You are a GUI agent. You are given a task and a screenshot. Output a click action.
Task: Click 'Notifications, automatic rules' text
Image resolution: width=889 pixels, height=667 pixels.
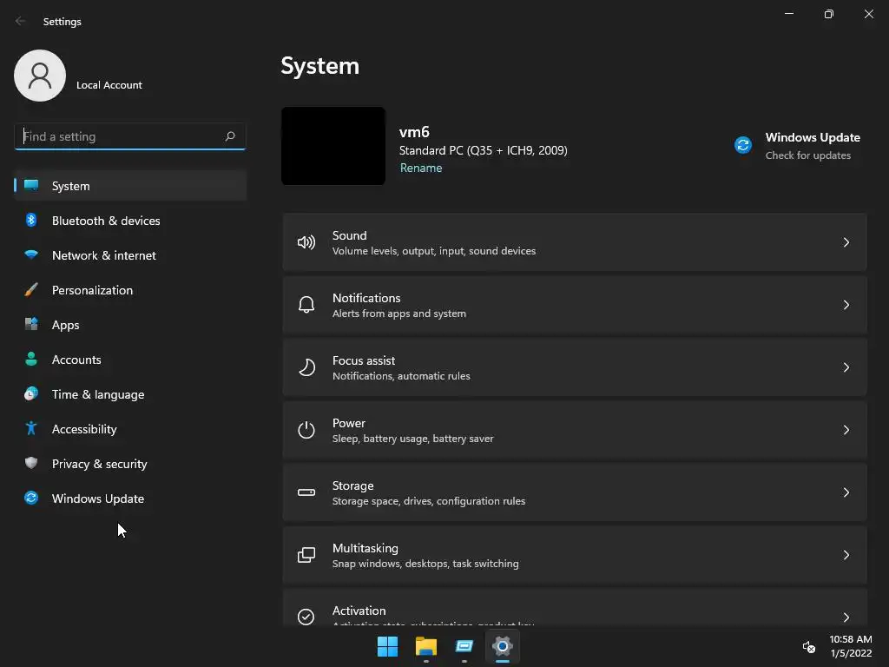click(401, 376)
